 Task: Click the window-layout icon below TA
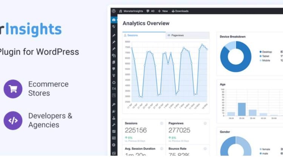click(x=114, y=96)
